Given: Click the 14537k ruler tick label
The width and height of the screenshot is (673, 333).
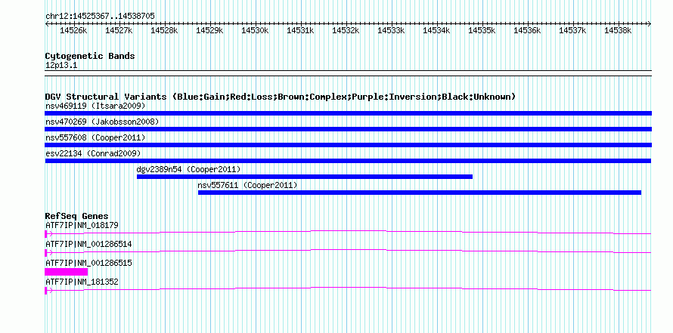Looking at the screenshot, I should pyautogui.click(x=572, y=30).
